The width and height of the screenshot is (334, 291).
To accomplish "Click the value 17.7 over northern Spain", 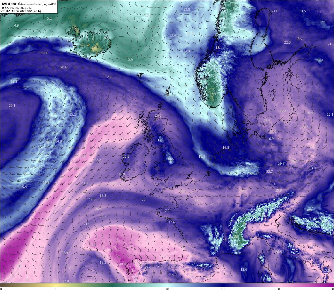I will (159, 266).
